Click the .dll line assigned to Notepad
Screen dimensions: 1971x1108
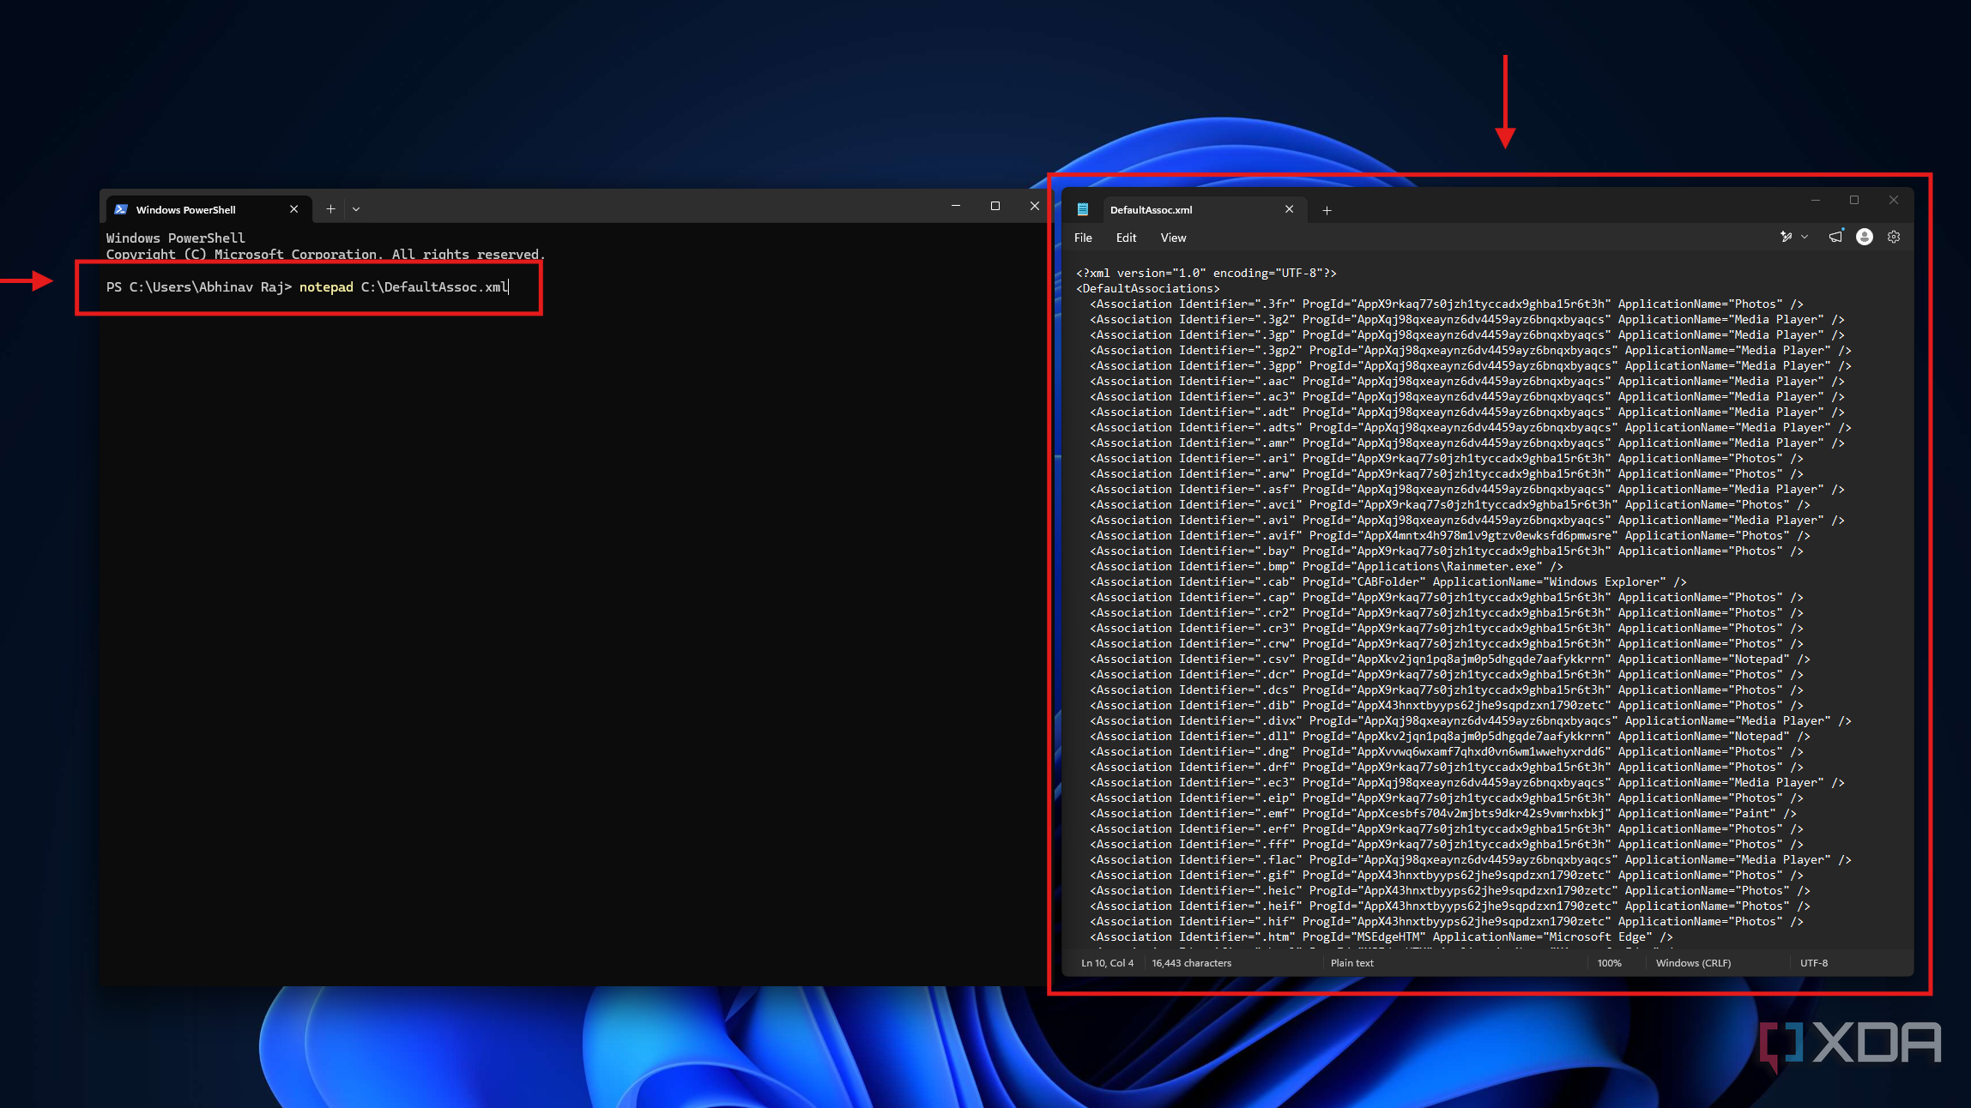pyautogui.click(x=1450, y=737)
